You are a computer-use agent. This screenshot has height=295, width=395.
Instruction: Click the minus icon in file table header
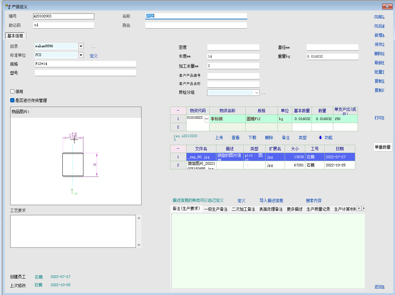tap(178, 149)
